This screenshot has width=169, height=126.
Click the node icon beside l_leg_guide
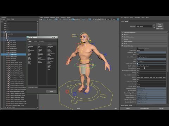click(9, 58)
